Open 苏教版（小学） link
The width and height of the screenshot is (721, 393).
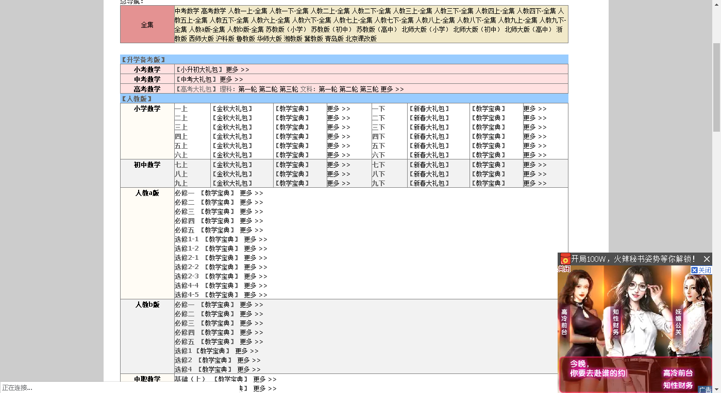[287, 29]
